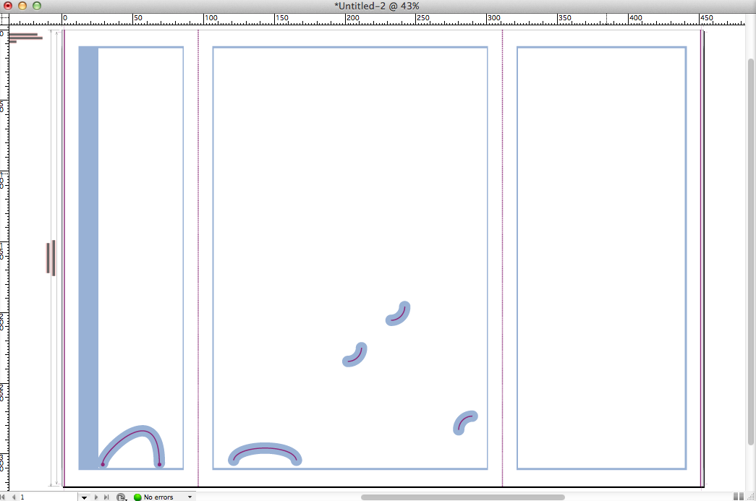Select the wide flat arc in center frame
This screenshot has height=501, width=756.
pyautogui.click(x=265, y=449)
